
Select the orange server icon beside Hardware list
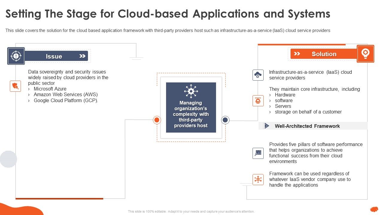258,101
